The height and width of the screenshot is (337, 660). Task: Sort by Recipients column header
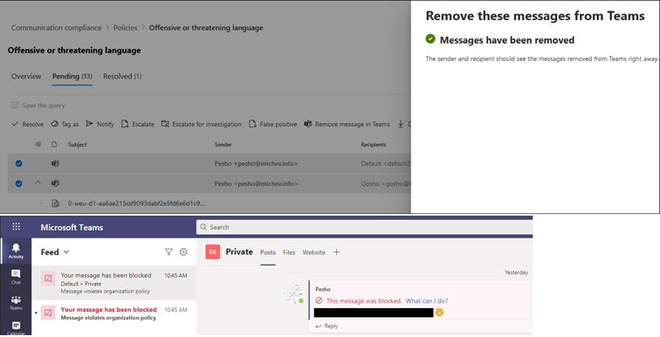point(374,144)
